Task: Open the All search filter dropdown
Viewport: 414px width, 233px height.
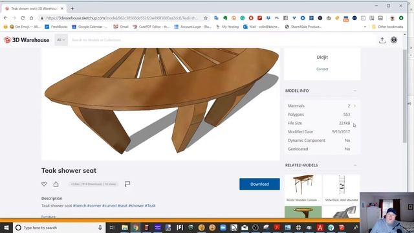Action: point(61,40)
